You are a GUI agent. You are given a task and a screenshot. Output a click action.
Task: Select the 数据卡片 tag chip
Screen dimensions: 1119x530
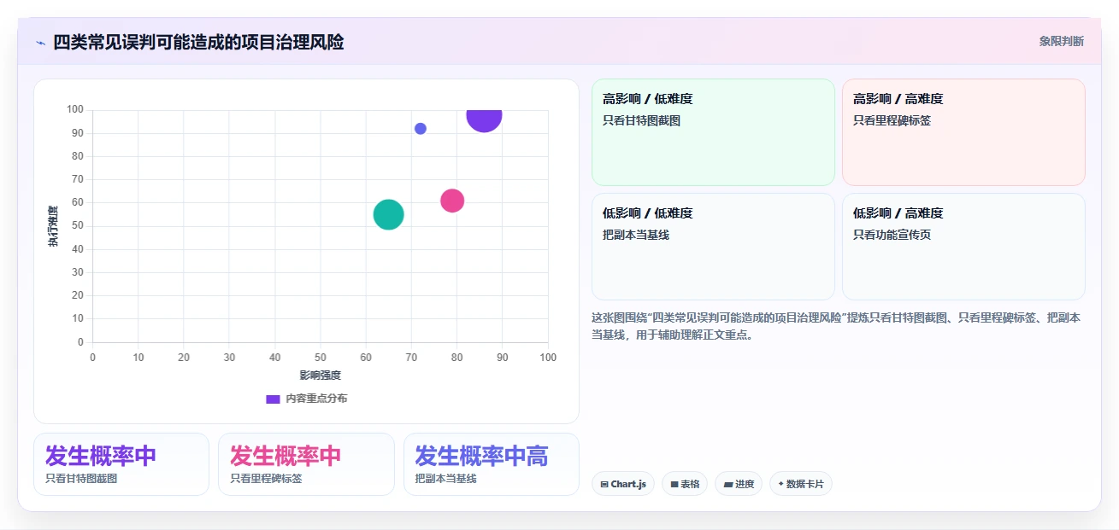(x=801, y=484)
